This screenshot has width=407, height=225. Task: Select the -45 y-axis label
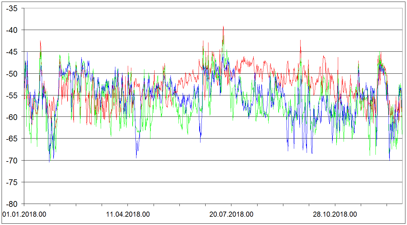click(x=12, y=52)
